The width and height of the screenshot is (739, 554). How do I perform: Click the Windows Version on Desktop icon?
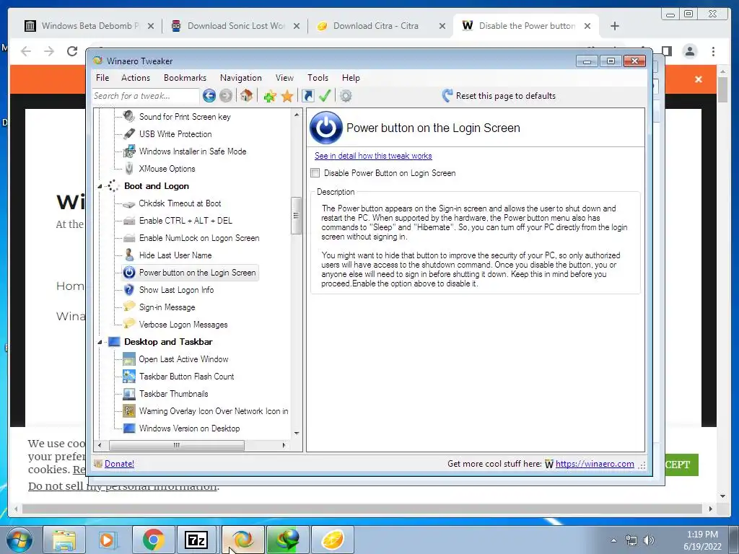(128, 428)
